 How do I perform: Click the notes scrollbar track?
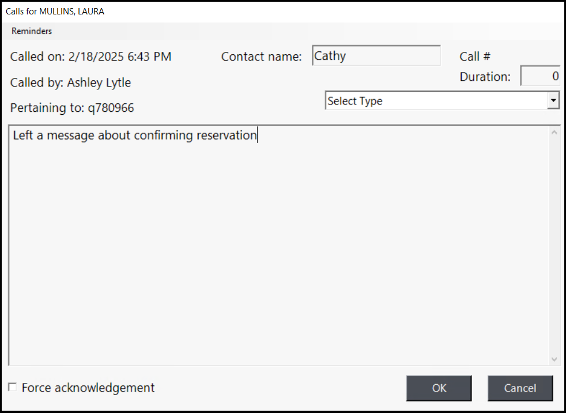(x=554, y=245)
